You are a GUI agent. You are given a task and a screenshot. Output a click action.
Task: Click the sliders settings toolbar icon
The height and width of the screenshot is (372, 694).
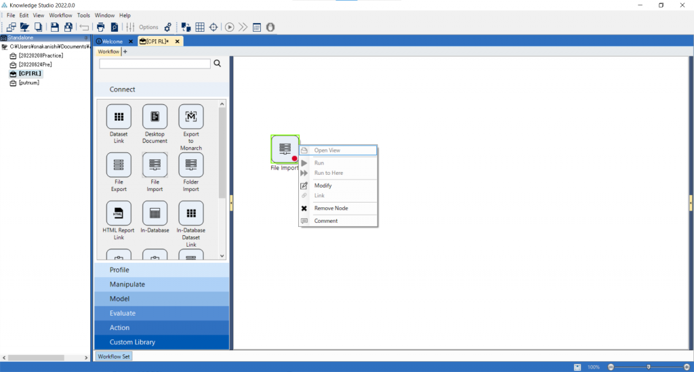(130, 27)
